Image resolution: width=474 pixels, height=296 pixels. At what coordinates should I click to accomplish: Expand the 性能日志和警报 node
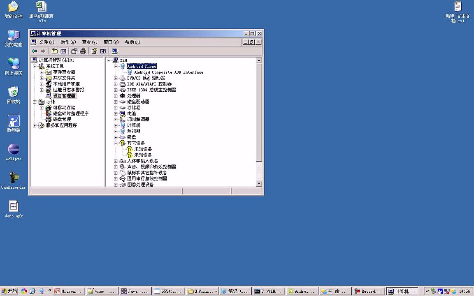click(x=42, y=90)
